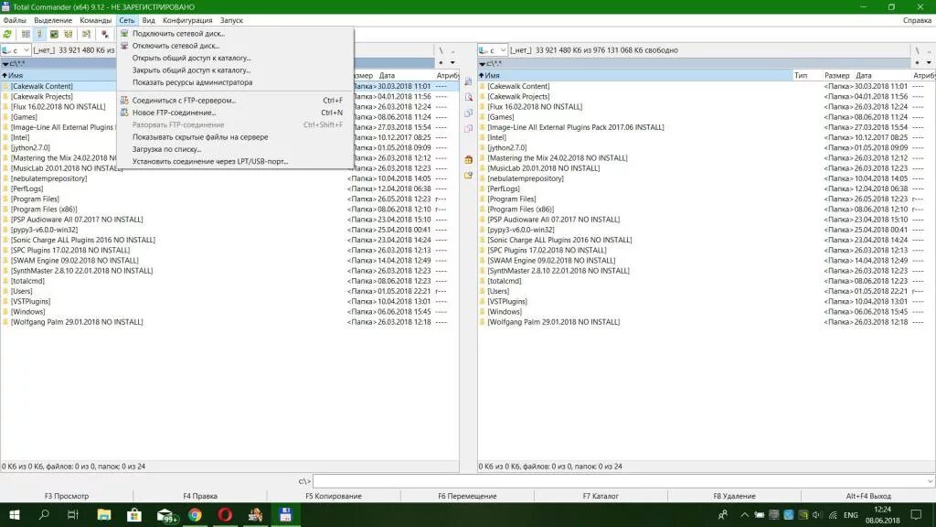Click the F7 Каталог button
The image size is (936, 527).
pos(601,496)
